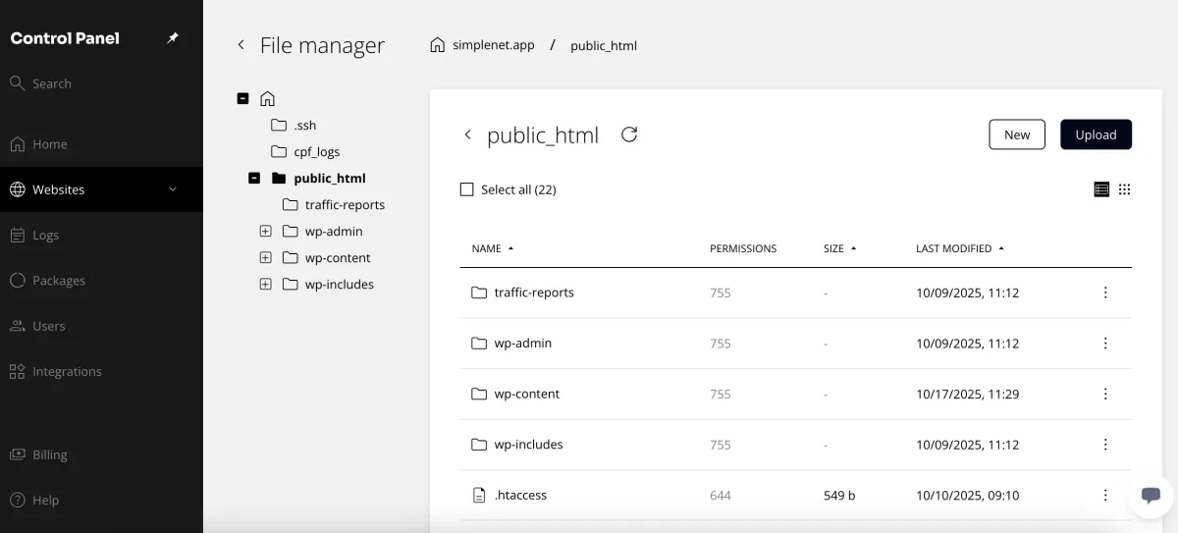Refresh the public_html folder listing

[x=629, y=134]
